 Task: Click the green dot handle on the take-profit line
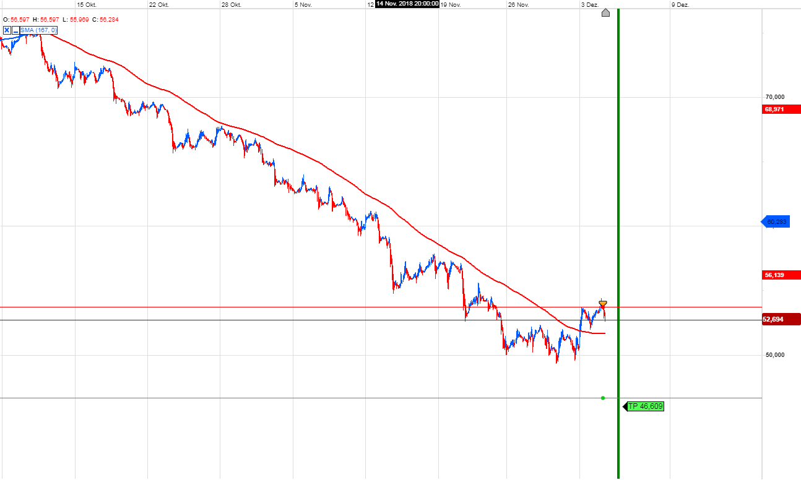pyautogui.click(x=603, y=398)
